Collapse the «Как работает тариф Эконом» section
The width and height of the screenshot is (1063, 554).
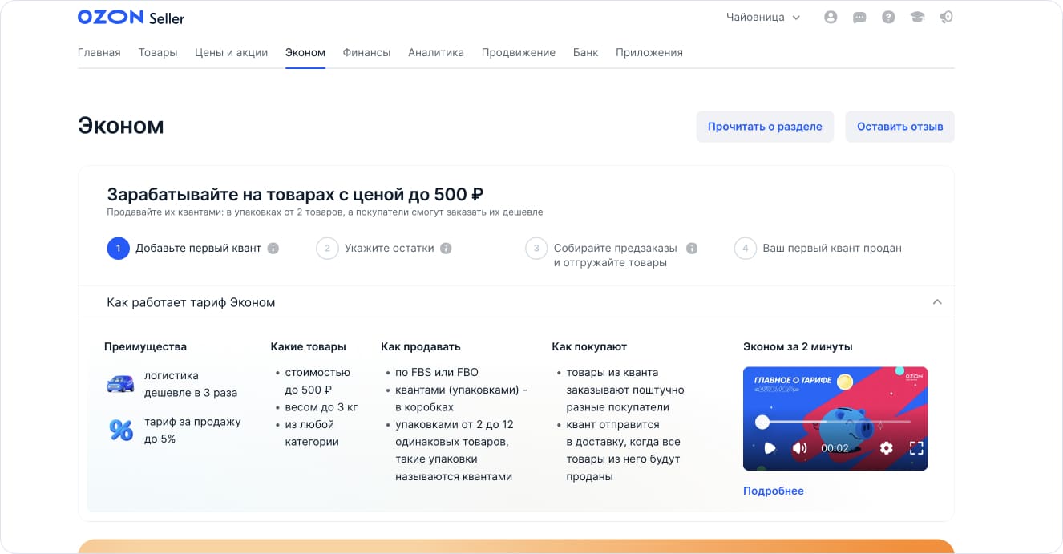tap(936, 302)
